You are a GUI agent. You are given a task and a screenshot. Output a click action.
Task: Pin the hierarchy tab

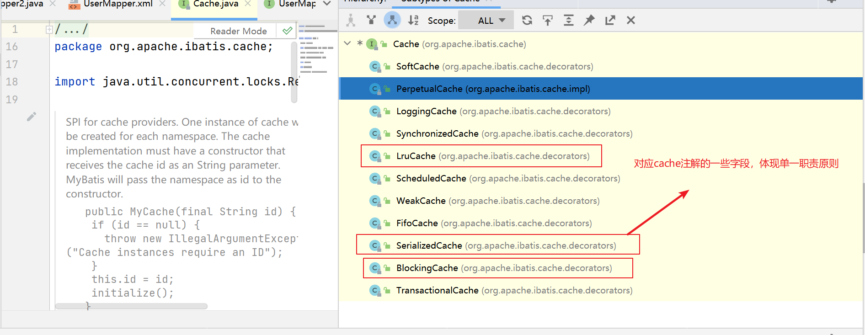click(x=589, y=20)
